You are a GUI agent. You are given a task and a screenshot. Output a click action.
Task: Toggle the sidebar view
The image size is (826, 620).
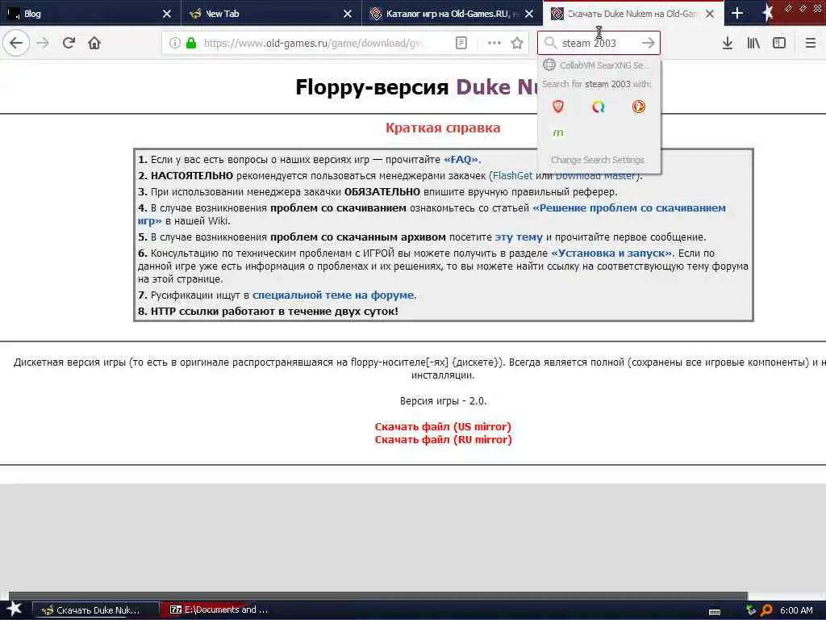tap(779, 43)
